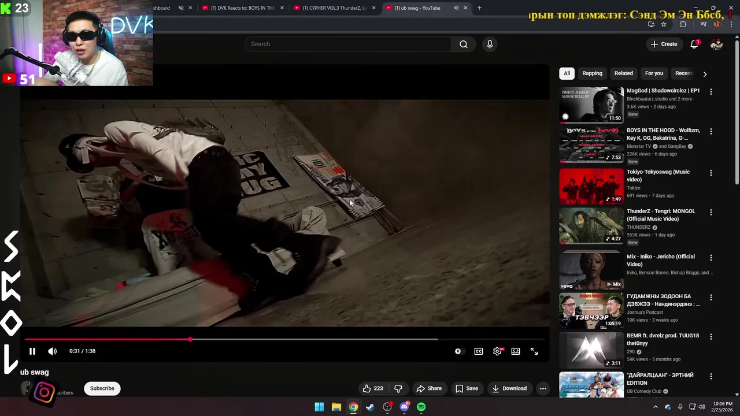Toggle closed captions CC button
This screenshot has width=740, height=416.
[479, 351]
